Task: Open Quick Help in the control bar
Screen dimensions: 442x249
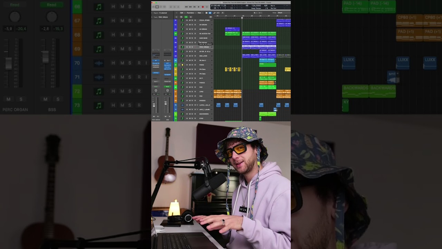Action: (161, 7)
